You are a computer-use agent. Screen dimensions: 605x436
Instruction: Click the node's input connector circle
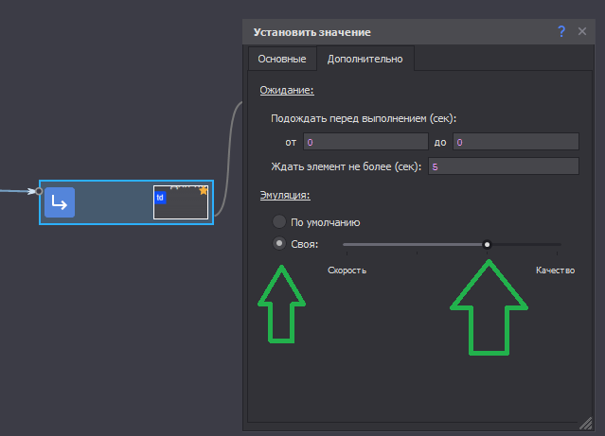[x=39, y=191]
